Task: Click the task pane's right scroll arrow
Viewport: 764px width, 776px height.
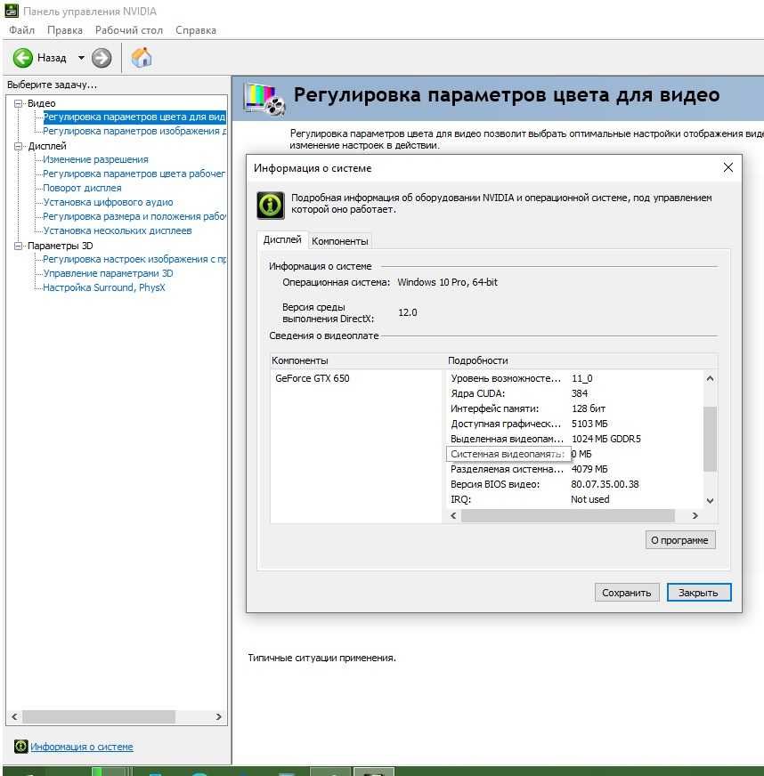Action: (218, 716)
